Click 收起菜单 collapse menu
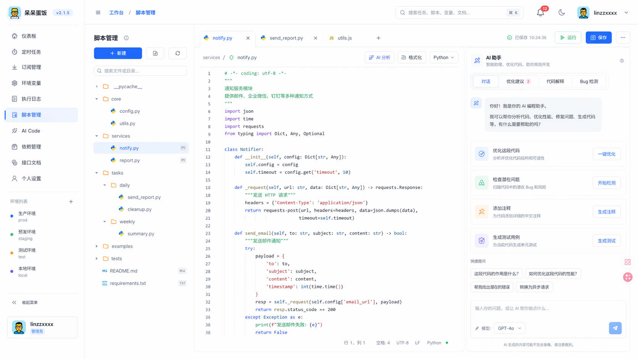 click(x=25, y=303)
